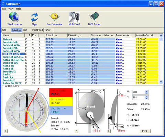165x137 pixels.
Task: Click the Pos column header
Action: click(x=35, y=35)
